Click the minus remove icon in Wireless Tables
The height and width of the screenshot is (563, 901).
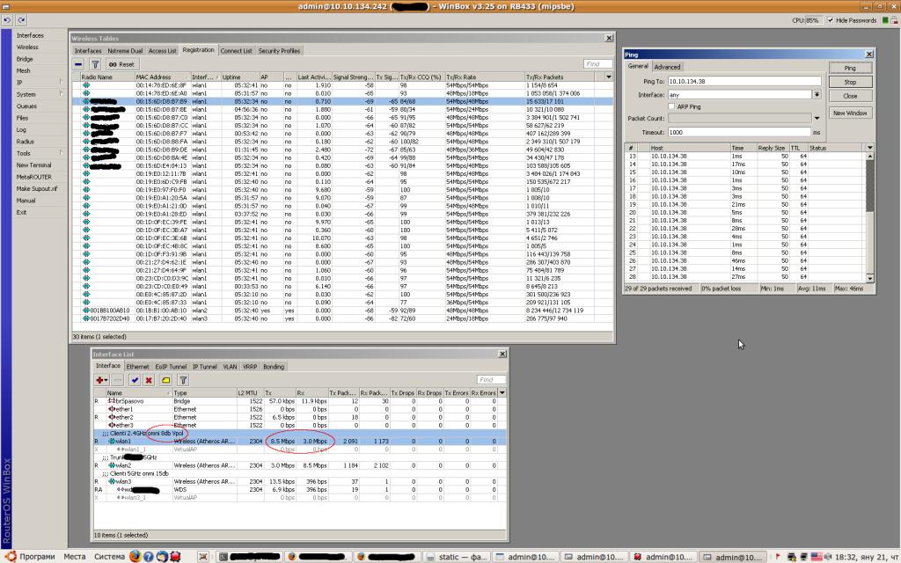click(79, 64)
